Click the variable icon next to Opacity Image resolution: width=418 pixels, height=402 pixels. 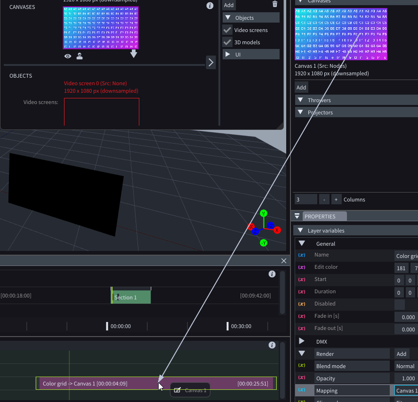tap(302, 378)
